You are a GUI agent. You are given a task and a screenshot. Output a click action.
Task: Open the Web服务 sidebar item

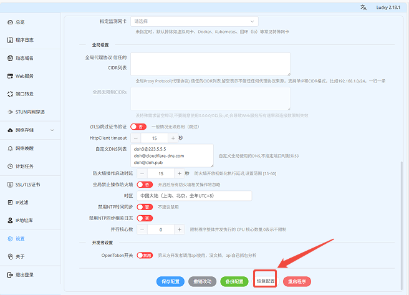pyautogui.click(x=24, y=76)
